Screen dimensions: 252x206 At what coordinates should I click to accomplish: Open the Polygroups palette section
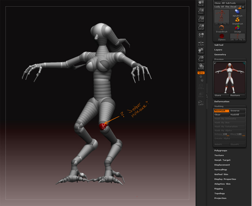220,150
